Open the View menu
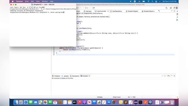188x106 pixels. coord(38,1)
